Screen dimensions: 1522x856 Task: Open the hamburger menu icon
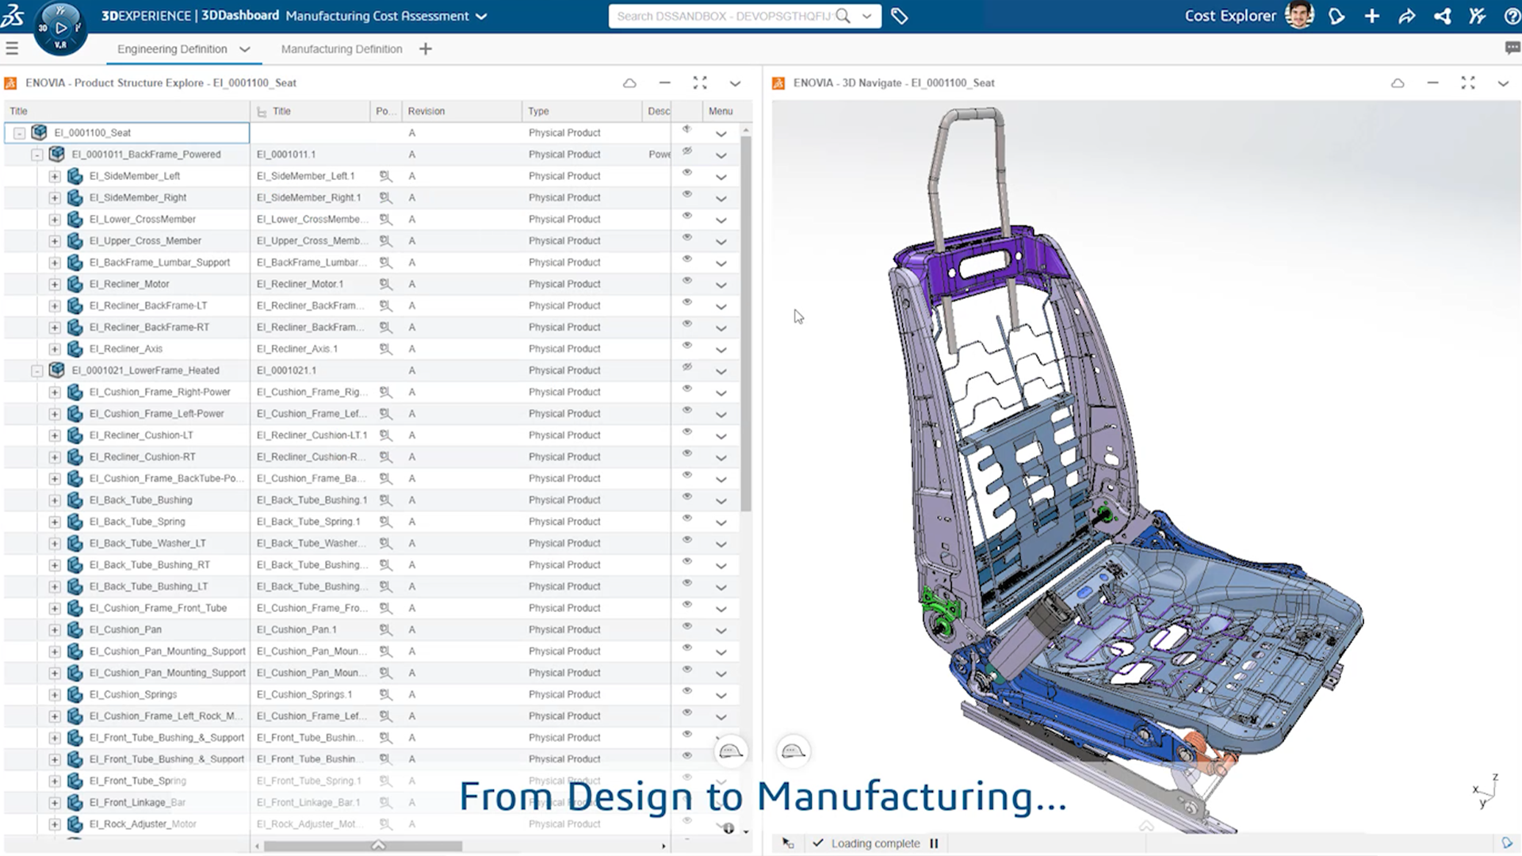(x=12, y=48)
